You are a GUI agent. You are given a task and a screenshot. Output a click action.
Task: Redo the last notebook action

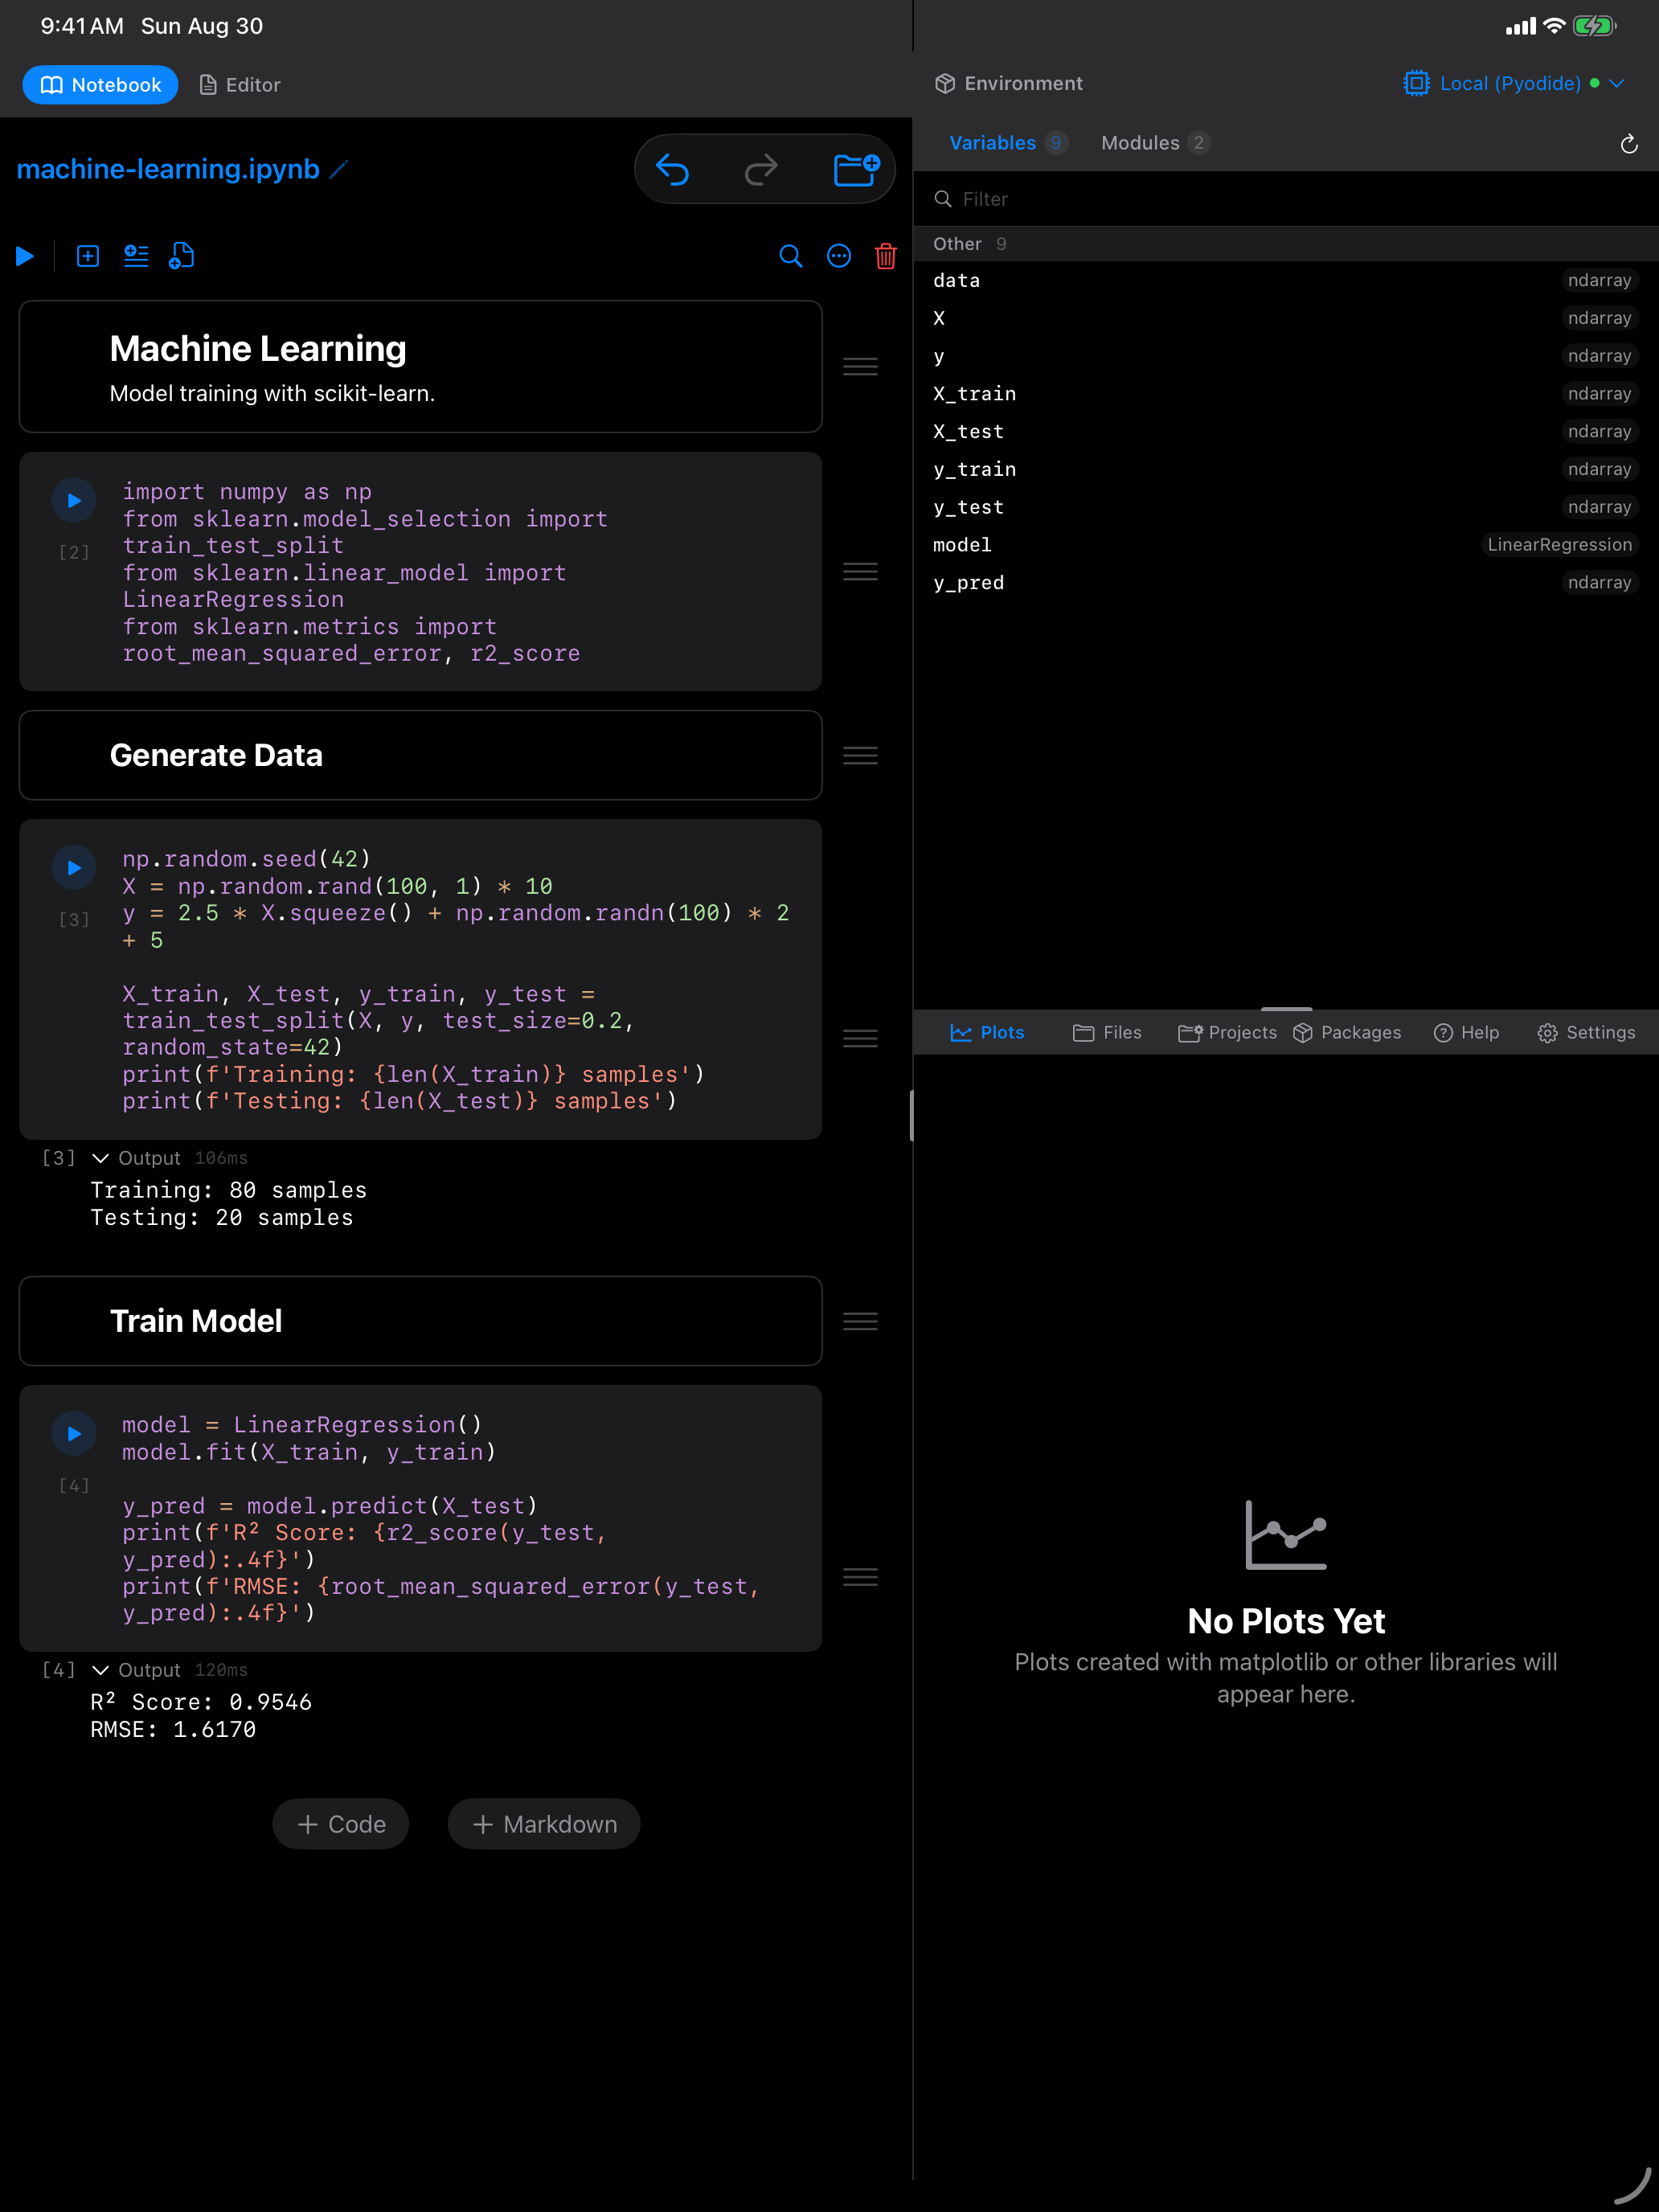tap(761, 169)
